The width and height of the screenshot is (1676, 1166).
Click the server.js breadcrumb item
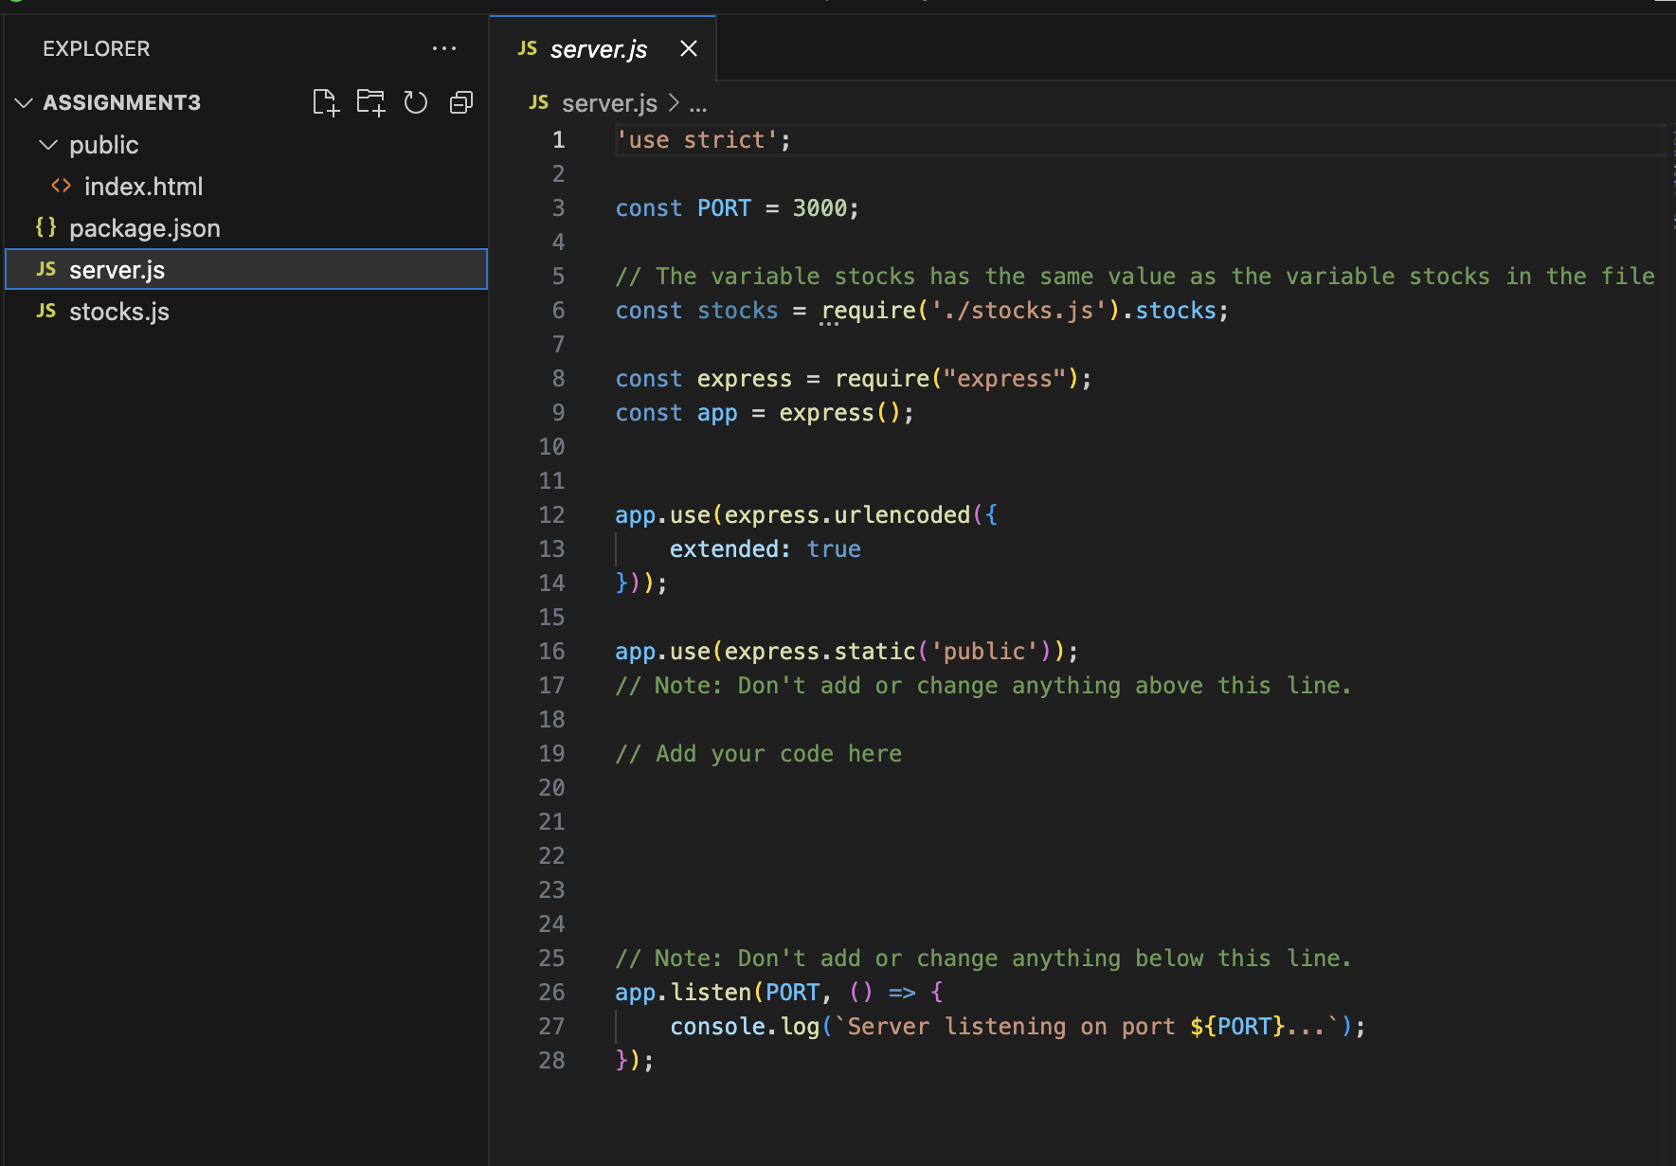point(609,103)
